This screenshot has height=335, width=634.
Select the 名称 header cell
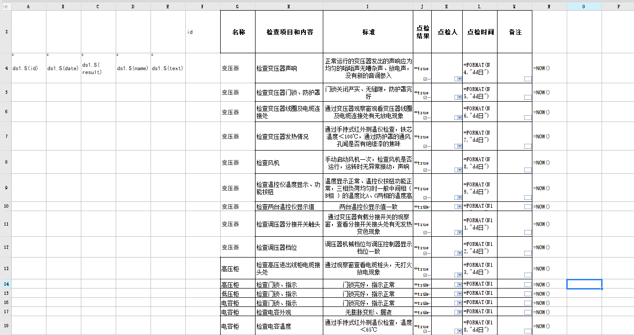pos(238,32)
